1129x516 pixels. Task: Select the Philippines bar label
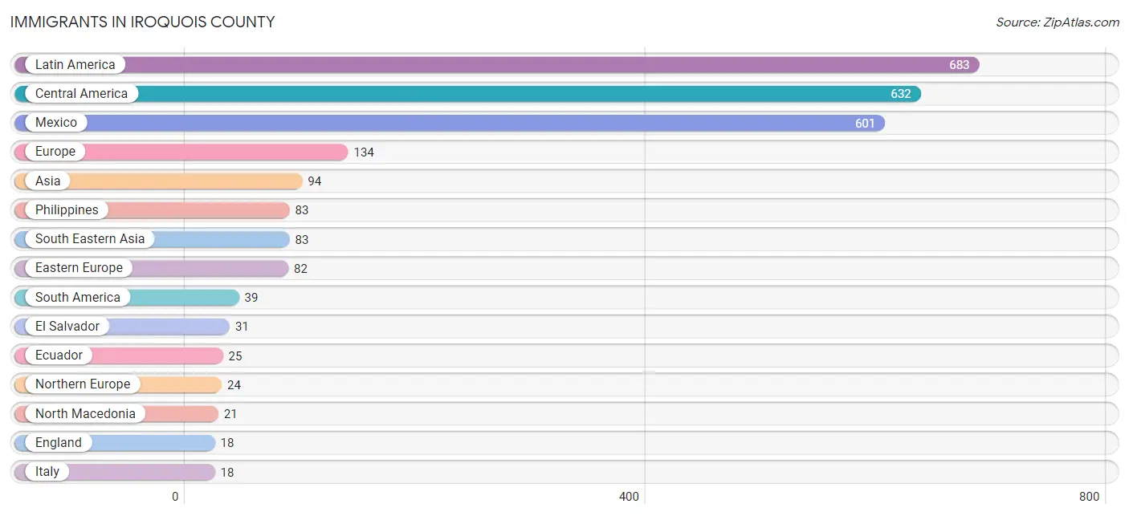pyautogui.click(x=67, y=209)
